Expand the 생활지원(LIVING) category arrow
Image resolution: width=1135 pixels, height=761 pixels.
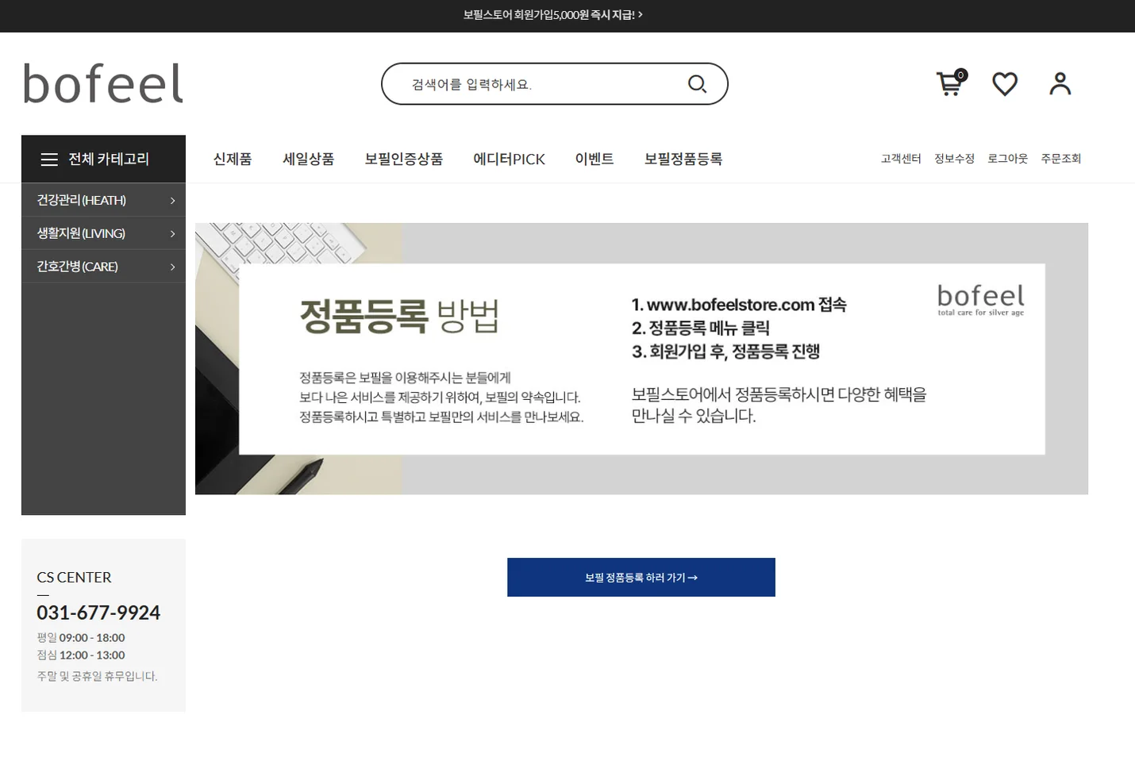click(172, 234)
